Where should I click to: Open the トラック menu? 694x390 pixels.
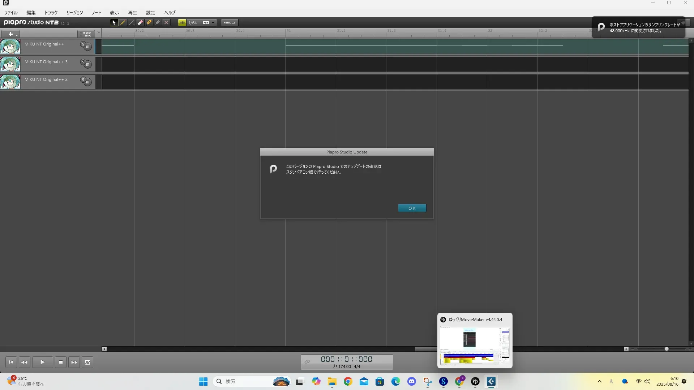tap(51, 13)
